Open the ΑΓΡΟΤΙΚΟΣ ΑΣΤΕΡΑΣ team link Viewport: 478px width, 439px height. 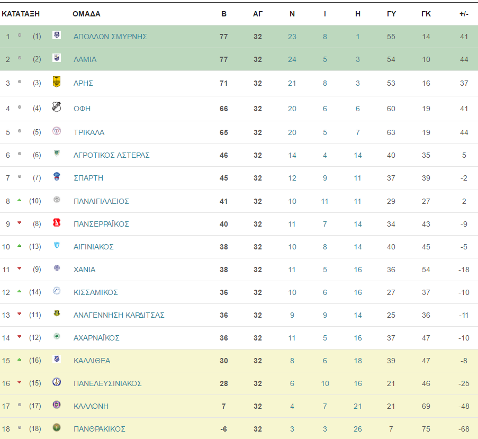(112, 155)
